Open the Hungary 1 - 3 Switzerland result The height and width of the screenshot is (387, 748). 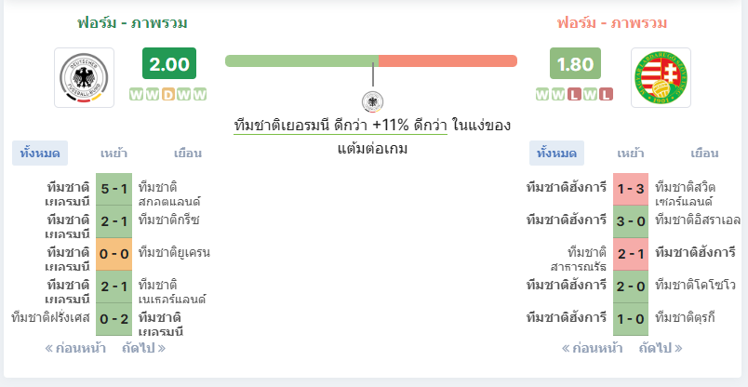point(631,190)
